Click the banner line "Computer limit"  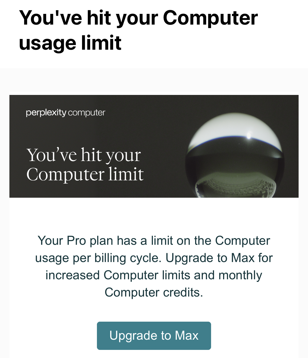85,174
